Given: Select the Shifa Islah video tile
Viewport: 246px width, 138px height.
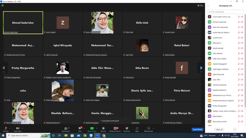Looking at the screenshot, I should coord(142,23).
